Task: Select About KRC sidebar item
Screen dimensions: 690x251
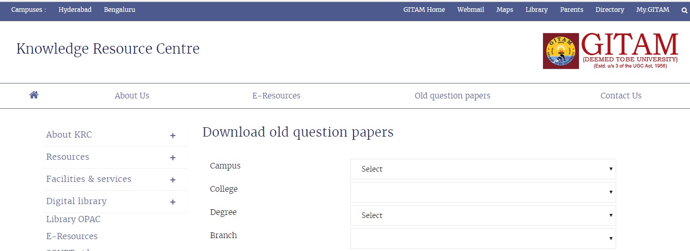Action: (x=69, y=135)
